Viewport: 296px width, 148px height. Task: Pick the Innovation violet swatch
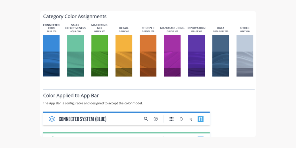pyautogui.click(x=196, y=56)
